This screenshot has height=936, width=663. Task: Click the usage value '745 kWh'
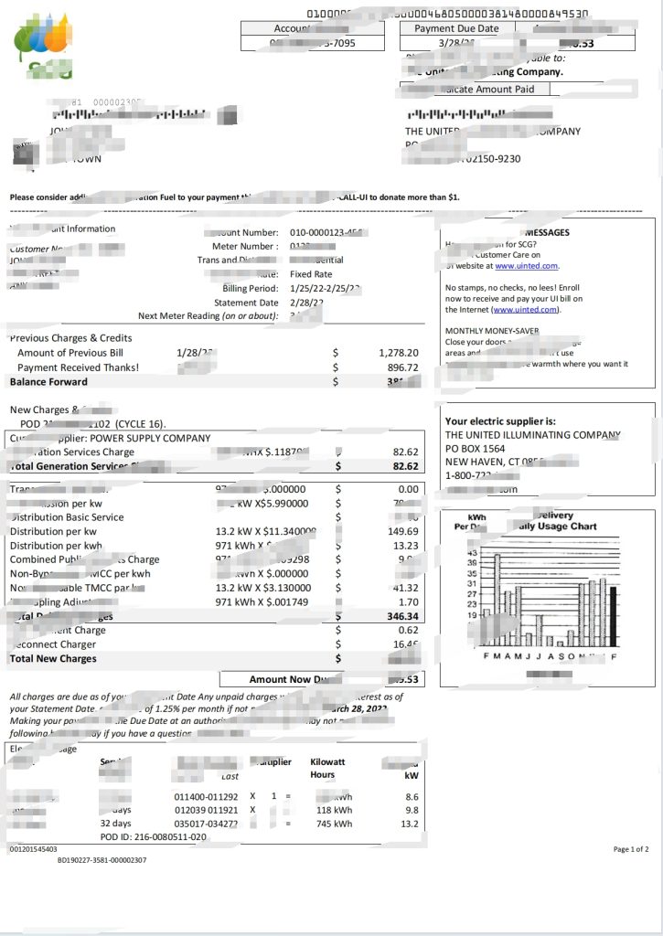[x=335, y=824]
